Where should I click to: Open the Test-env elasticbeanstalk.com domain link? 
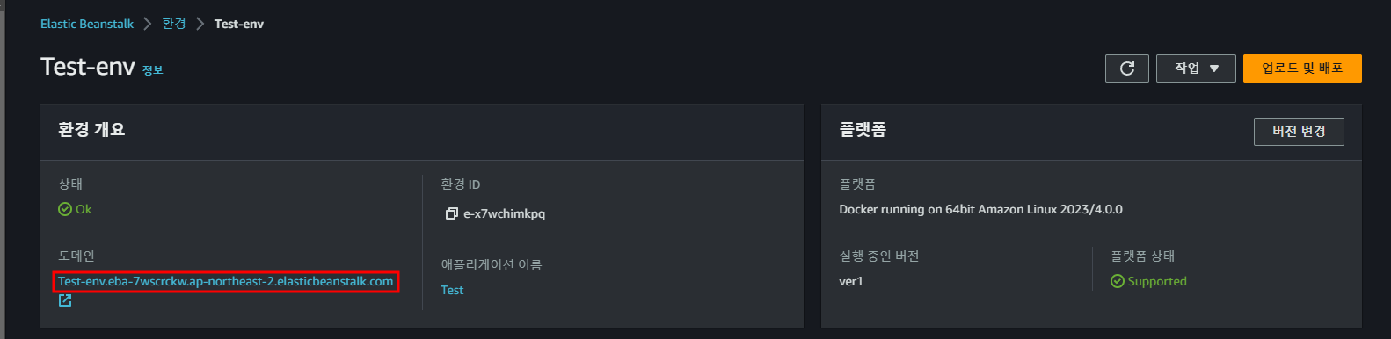pyautogui.click(x=225, y=281)
